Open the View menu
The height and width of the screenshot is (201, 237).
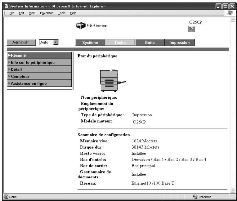(32, 13)
